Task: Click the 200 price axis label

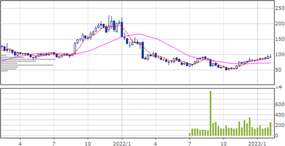Action: pos(279,24)
